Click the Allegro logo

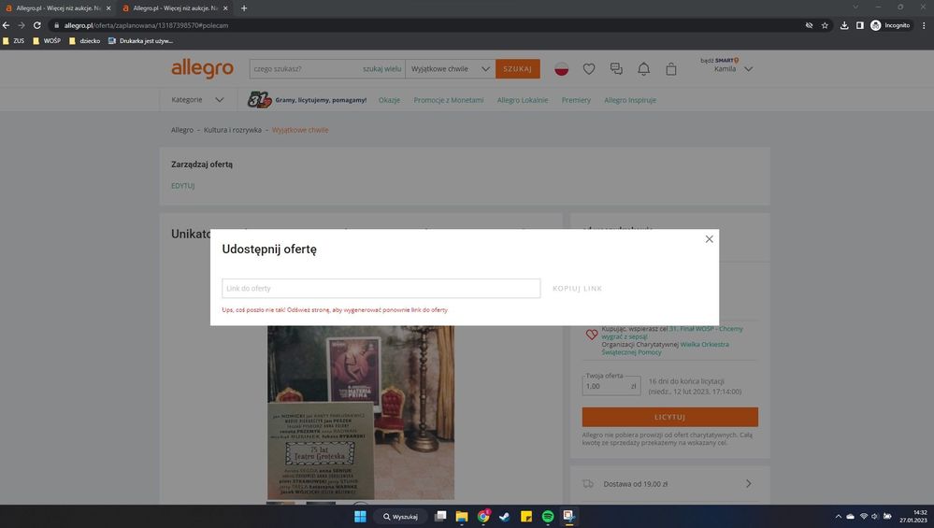click(203, 68)
